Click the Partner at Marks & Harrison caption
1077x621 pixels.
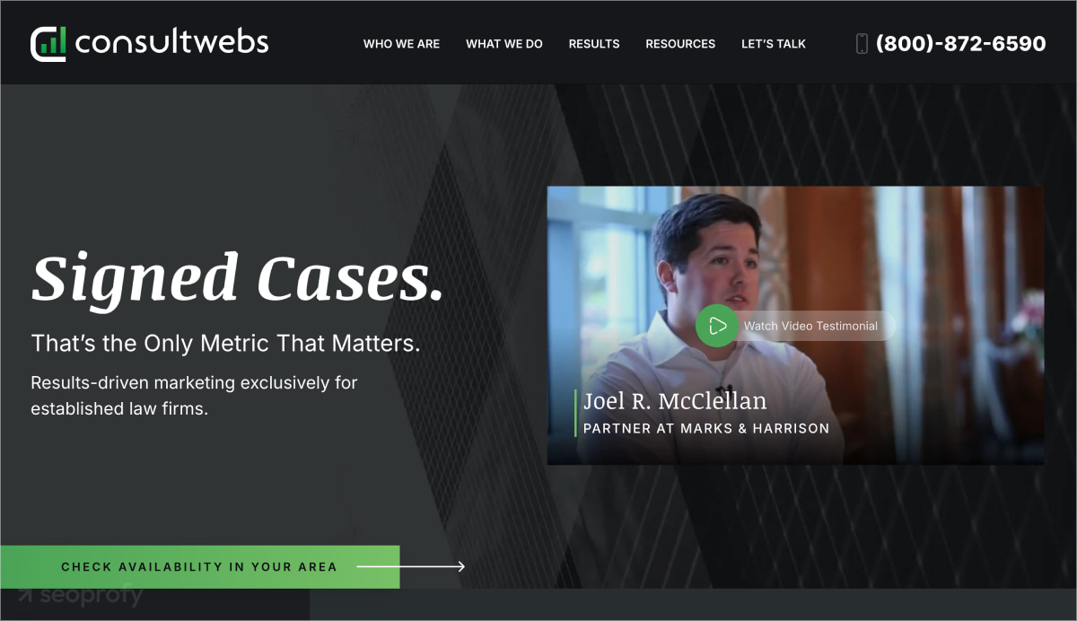pyautogui.click(x=706, y=428)
